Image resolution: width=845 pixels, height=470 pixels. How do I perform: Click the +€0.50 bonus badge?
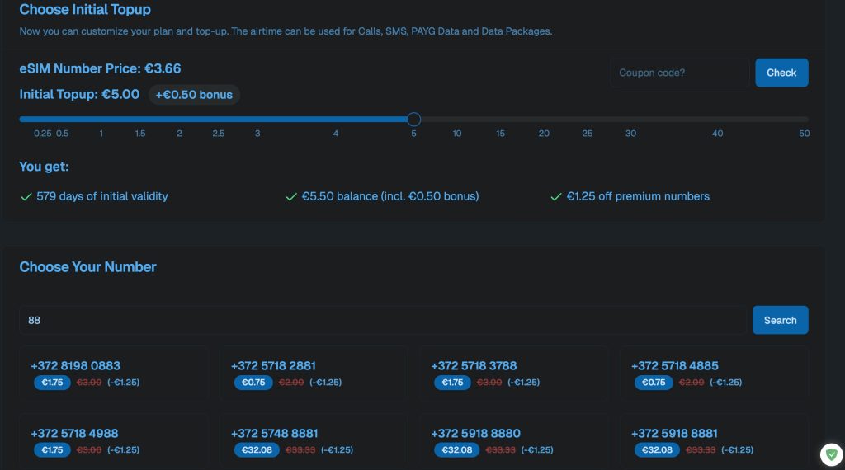[x=194, y=95]
